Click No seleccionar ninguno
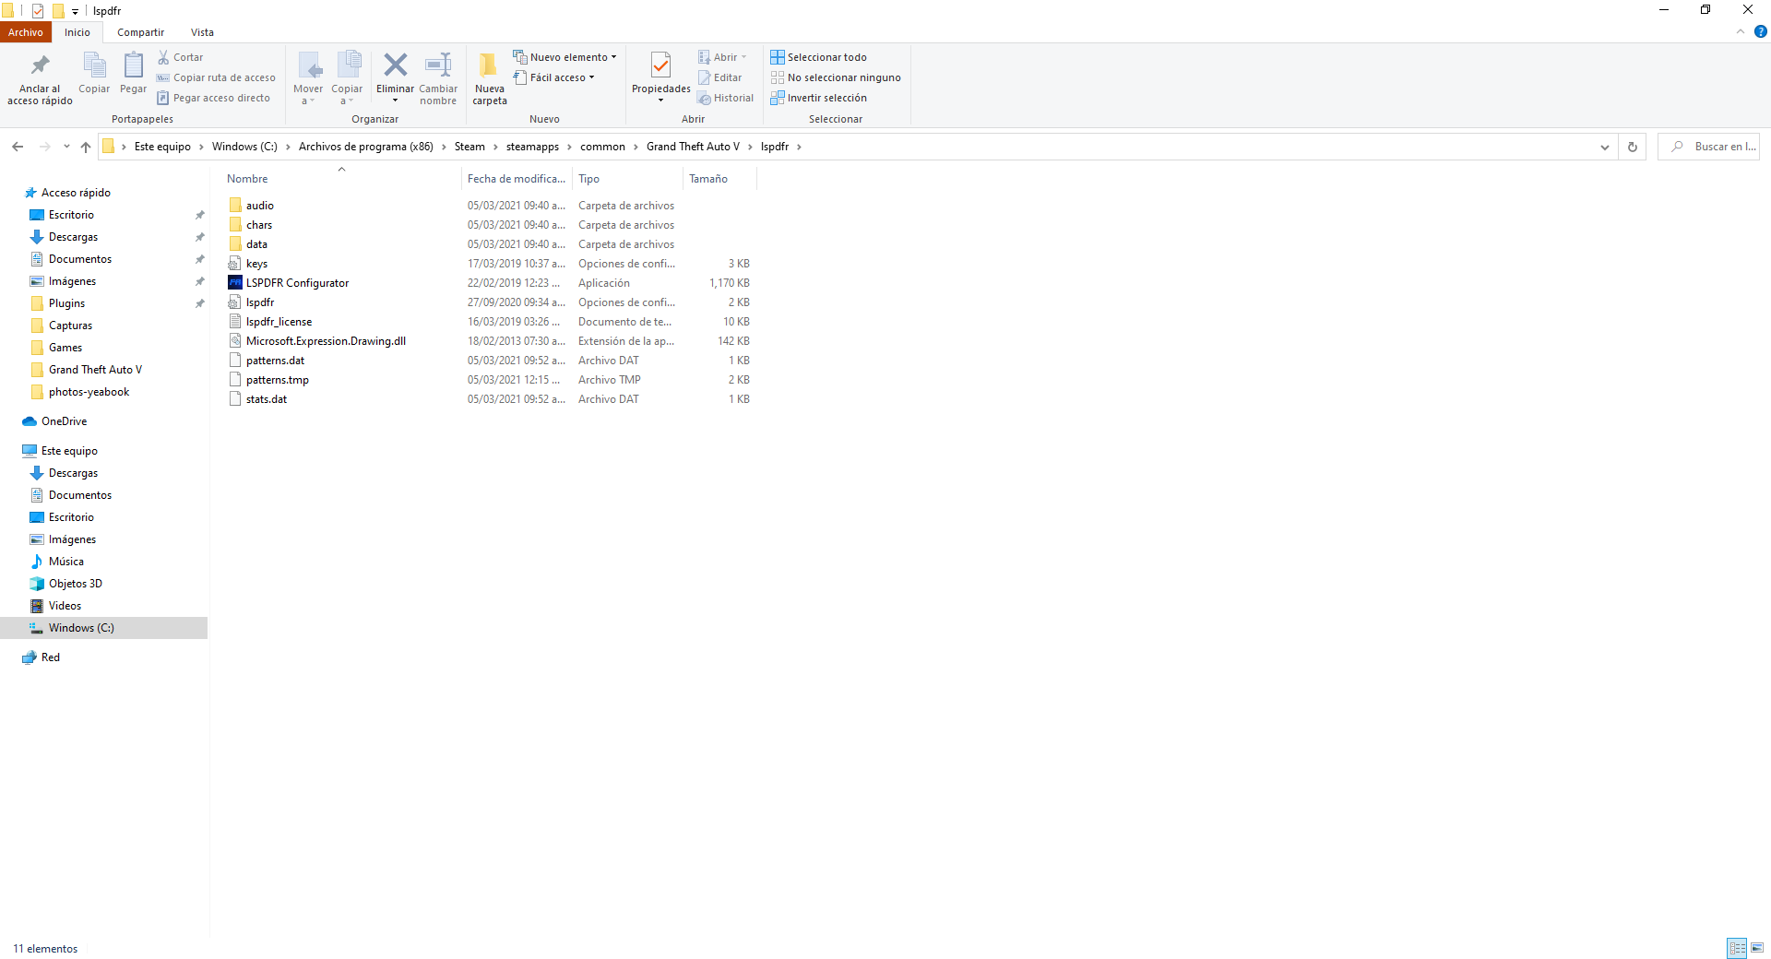The height and width of the screenshot is (959, 1771). point(836,77)
